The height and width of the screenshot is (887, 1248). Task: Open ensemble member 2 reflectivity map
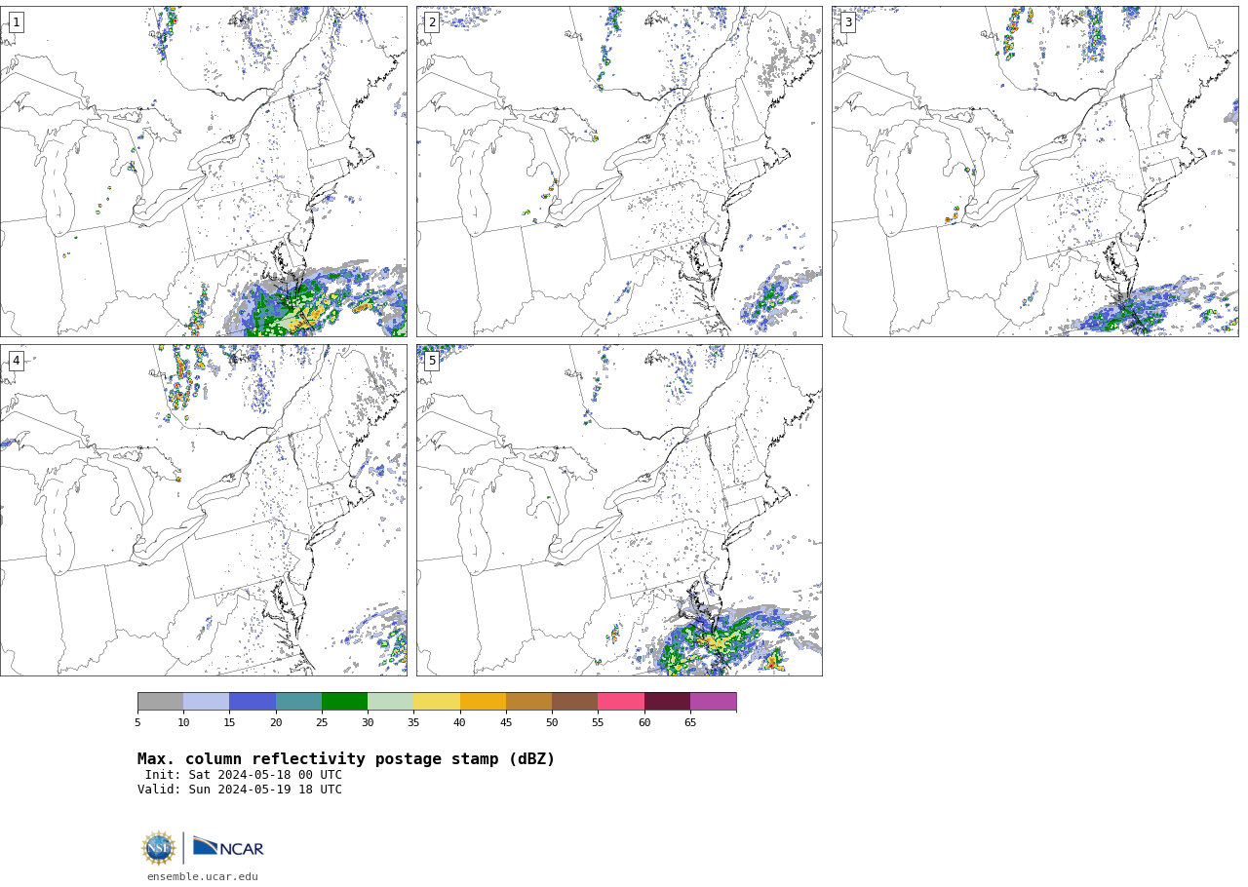tap(619, 172)
